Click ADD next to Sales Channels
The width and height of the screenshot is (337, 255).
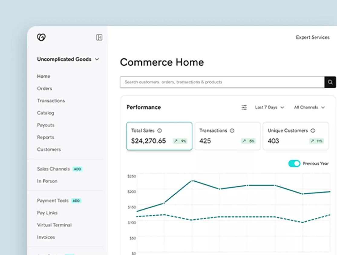77,169
